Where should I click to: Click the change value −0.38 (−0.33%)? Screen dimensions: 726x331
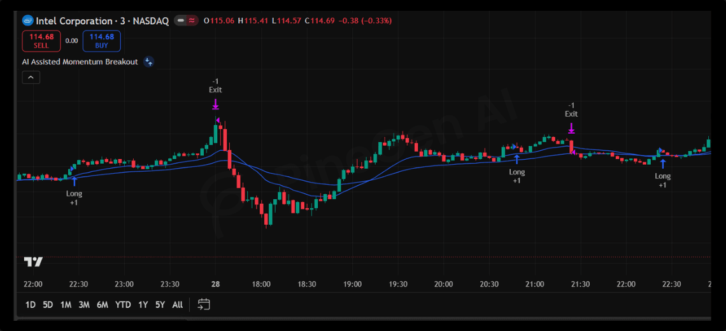pyautogui.click(x=365, y=21)
